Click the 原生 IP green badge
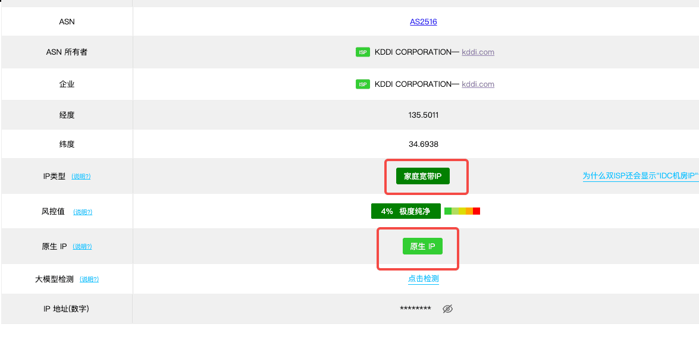Screen dimensions: 699x349 [x=422, y=246]
